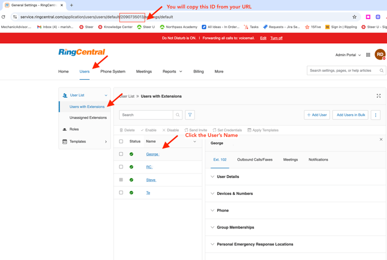The image size is (387, 260).
Task: Open the RD profile avatar menu
Action: [x=380, y=54]
